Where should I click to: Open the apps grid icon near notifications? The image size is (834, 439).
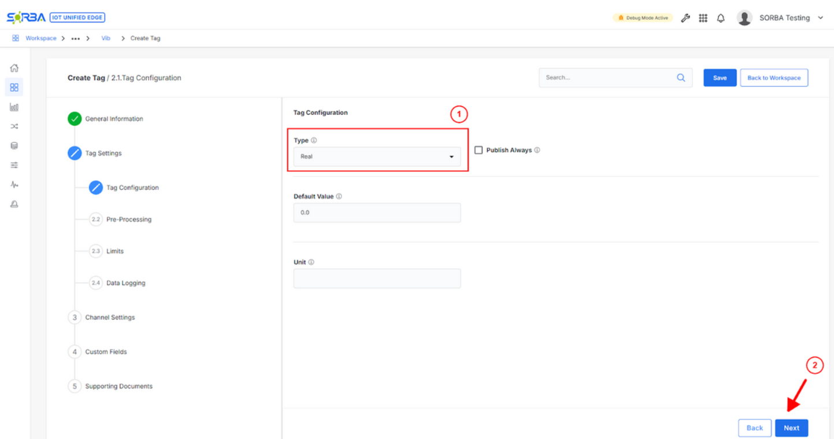(x=703, y=17)
